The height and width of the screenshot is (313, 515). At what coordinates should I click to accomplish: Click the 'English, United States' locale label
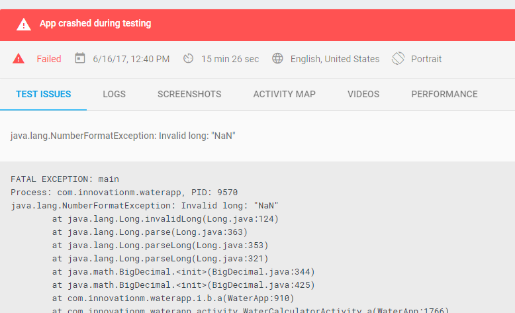pos(335,59)
